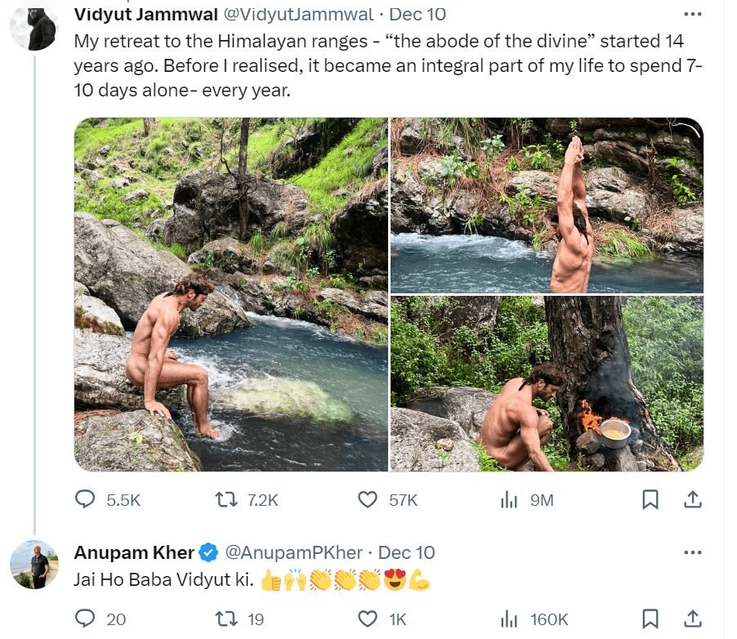Open the bottom-right campfire cooking photo
This screenshot has height=639, width=737.
547,383
